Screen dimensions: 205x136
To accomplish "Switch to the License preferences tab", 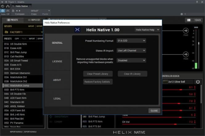I will click(57, 61).
